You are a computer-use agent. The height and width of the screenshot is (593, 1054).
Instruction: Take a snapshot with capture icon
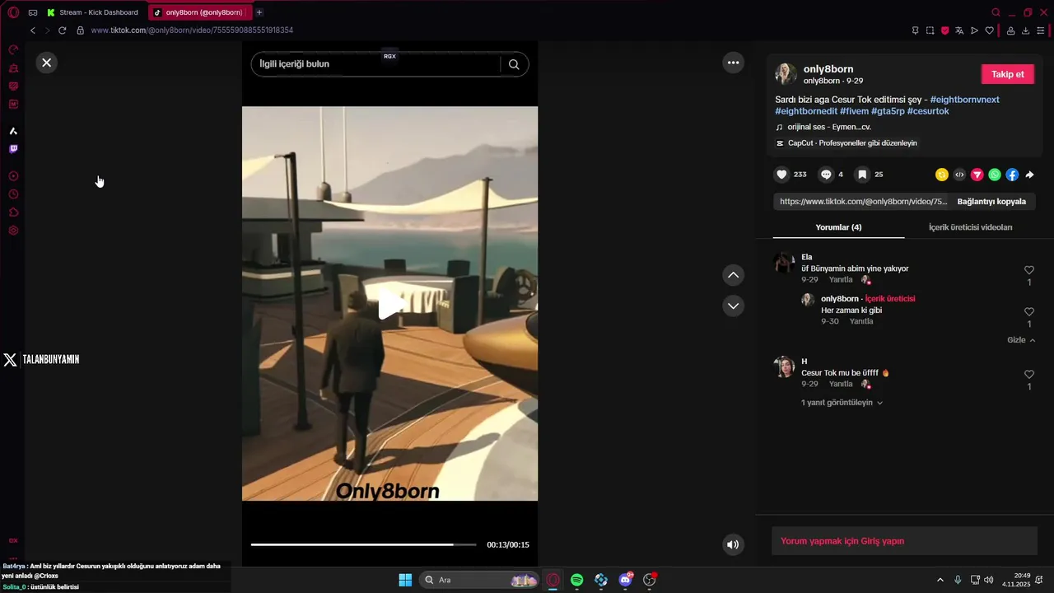point(930,30)
